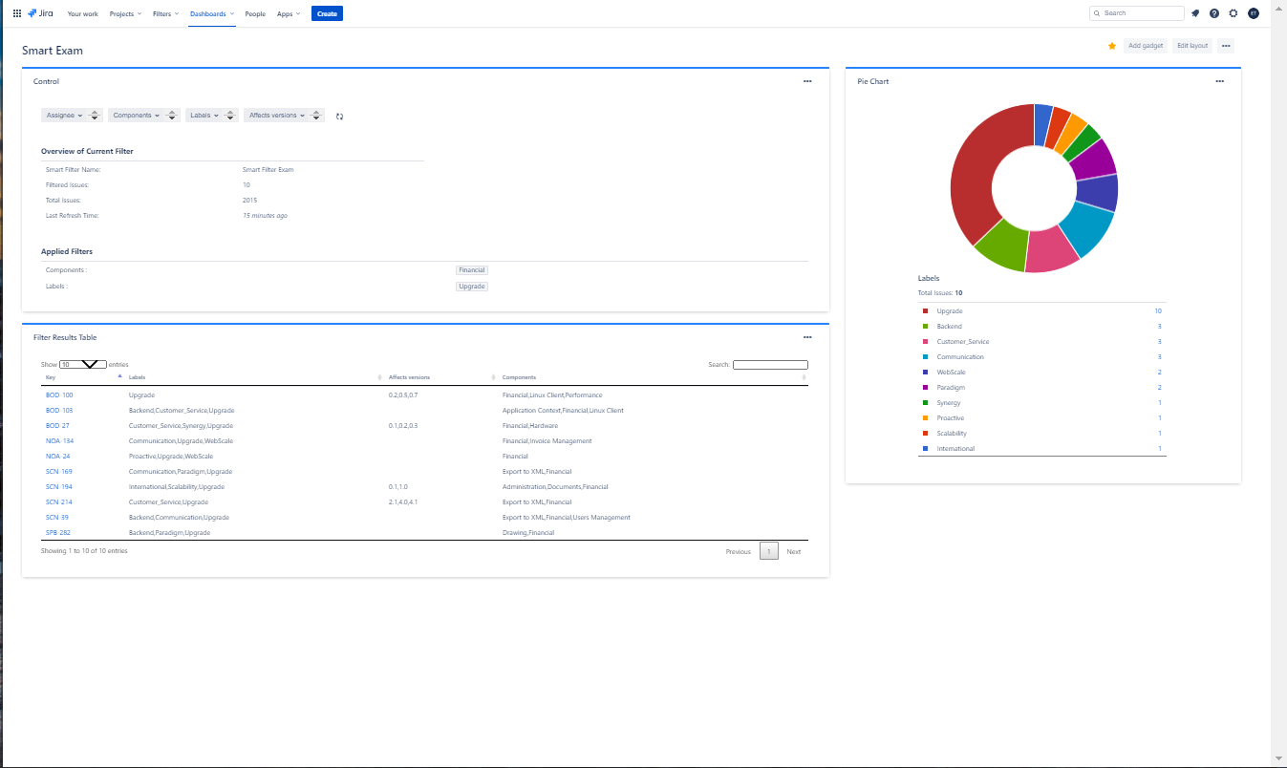Click the sort arrows beside Affects versions filter

(317, 116)
